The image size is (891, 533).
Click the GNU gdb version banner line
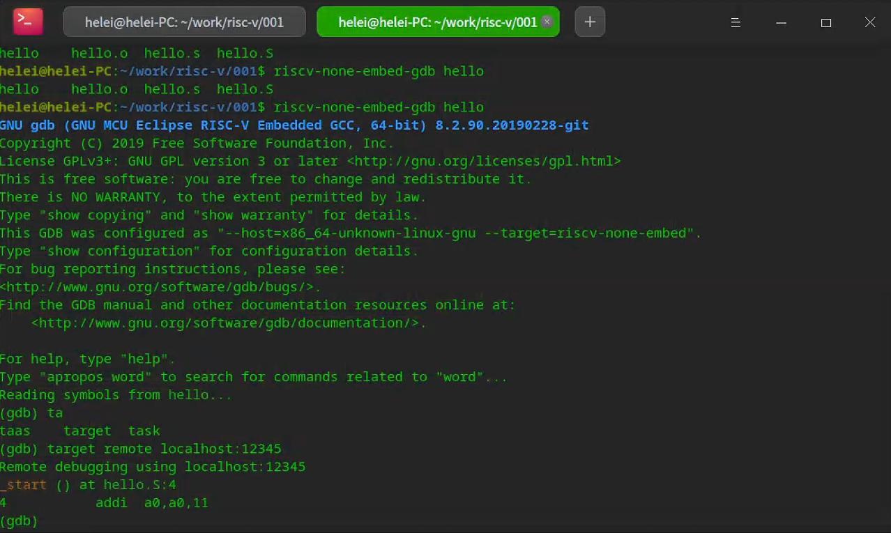pos(293,125)
